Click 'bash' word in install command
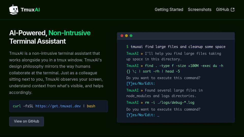 [x=91, y=106]
